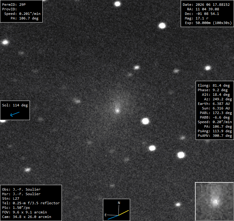Click the blue solar direction arrow
Screen dimensions: 234x221
15,114
